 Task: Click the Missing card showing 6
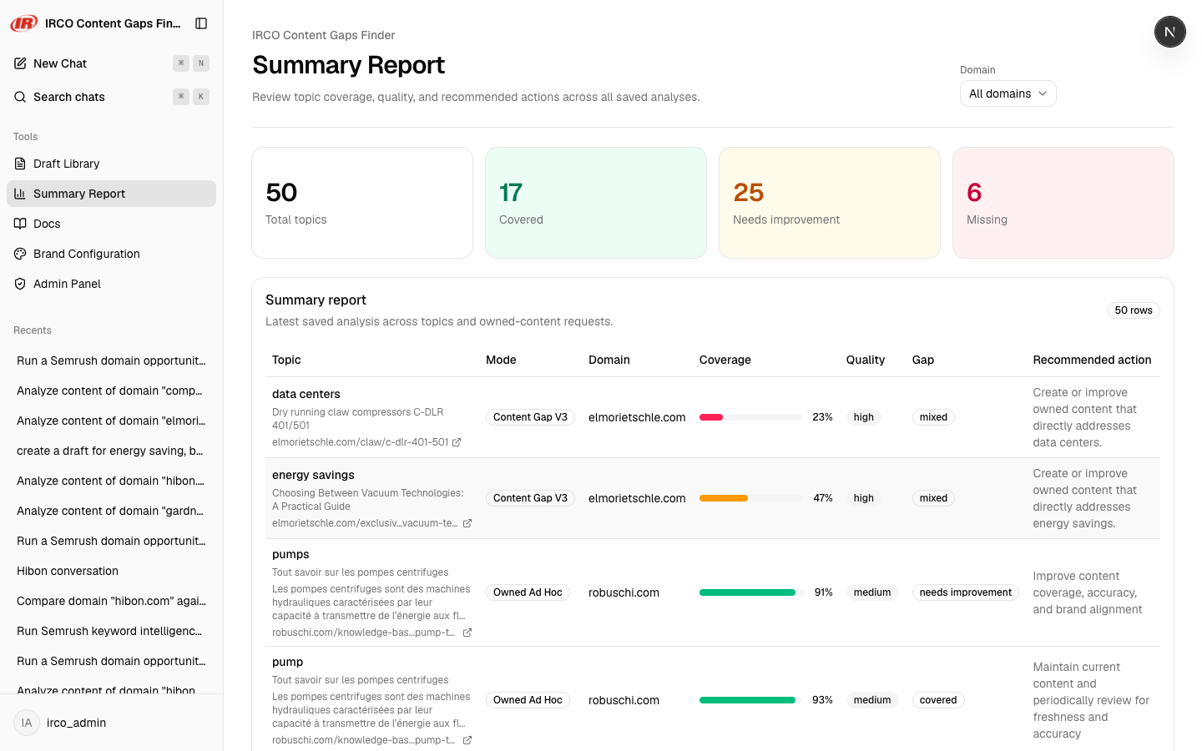(1063, 203)
